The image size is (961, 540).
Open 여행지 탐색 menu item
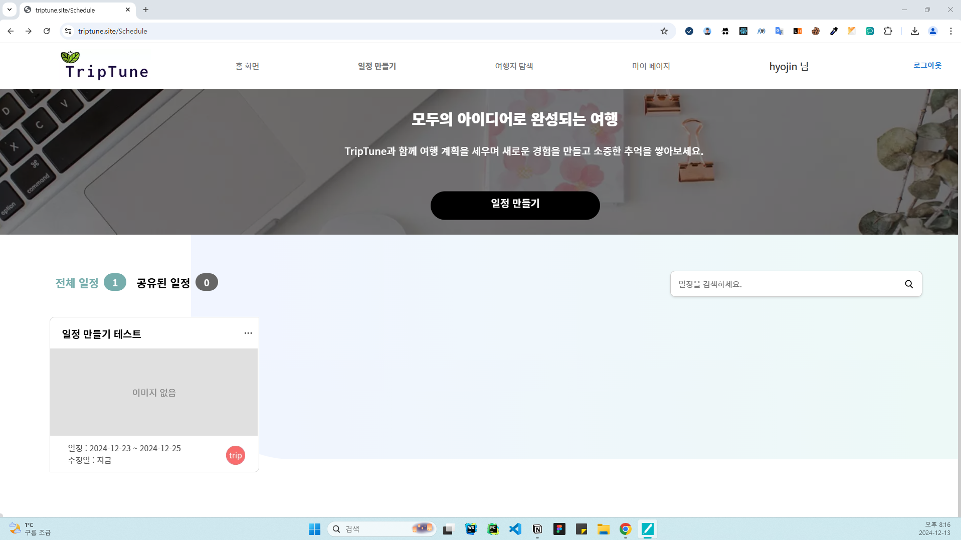point(514,66)
